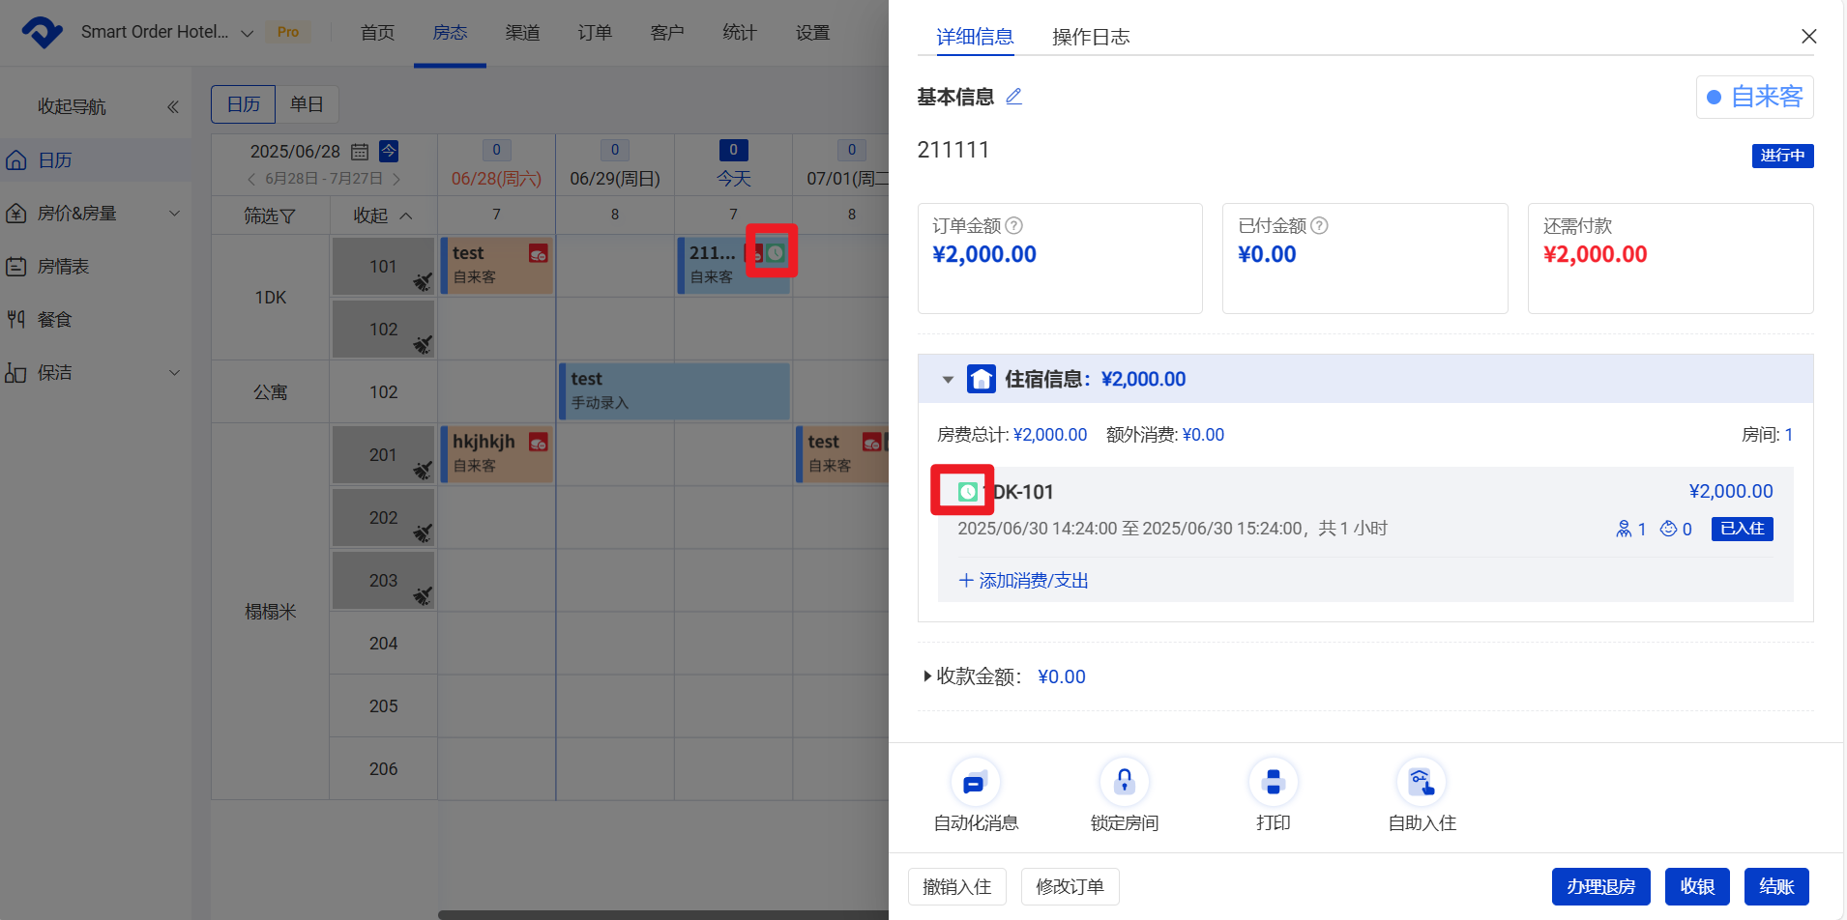The image size is (1847, 920).
Task: Collapse the 住宿信息 section
Action: [x=948, y=380]
